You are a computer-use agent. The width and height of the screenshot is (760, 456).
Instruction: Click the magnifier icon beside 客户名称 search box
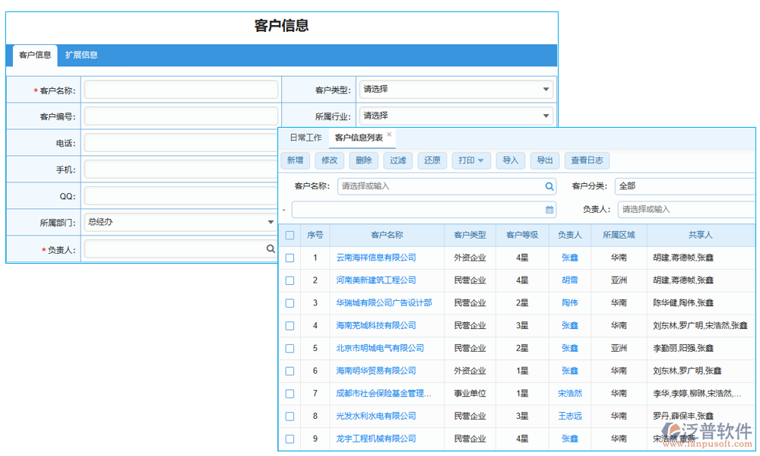click(549, 186)
